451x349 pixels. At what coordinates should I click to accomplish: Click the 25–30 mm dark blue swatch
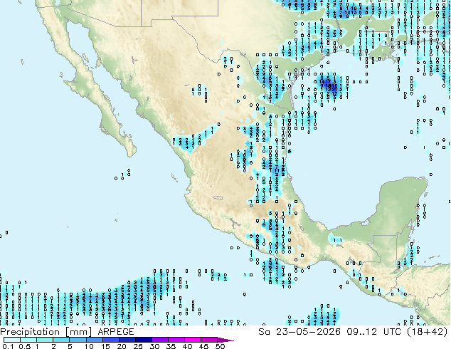click(x=143, y=340)
